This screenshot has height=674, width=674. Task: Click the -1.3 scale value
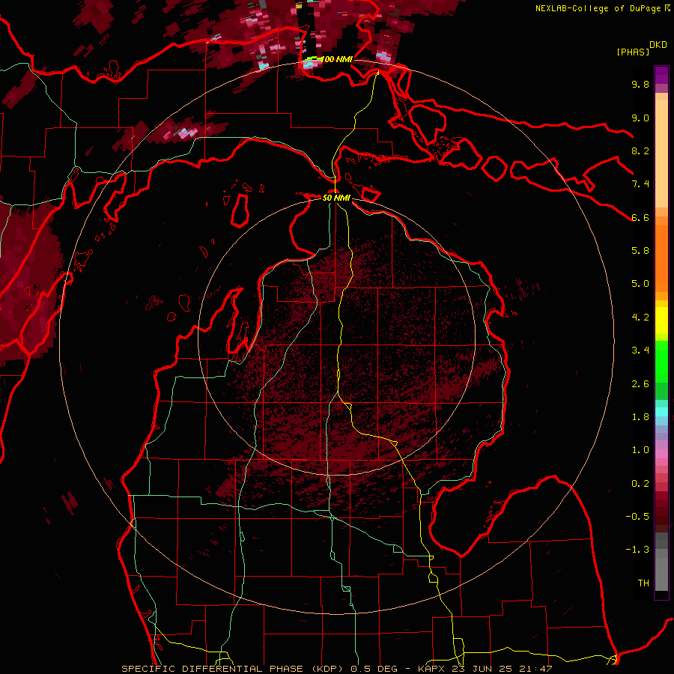click(x=637, y=550)
